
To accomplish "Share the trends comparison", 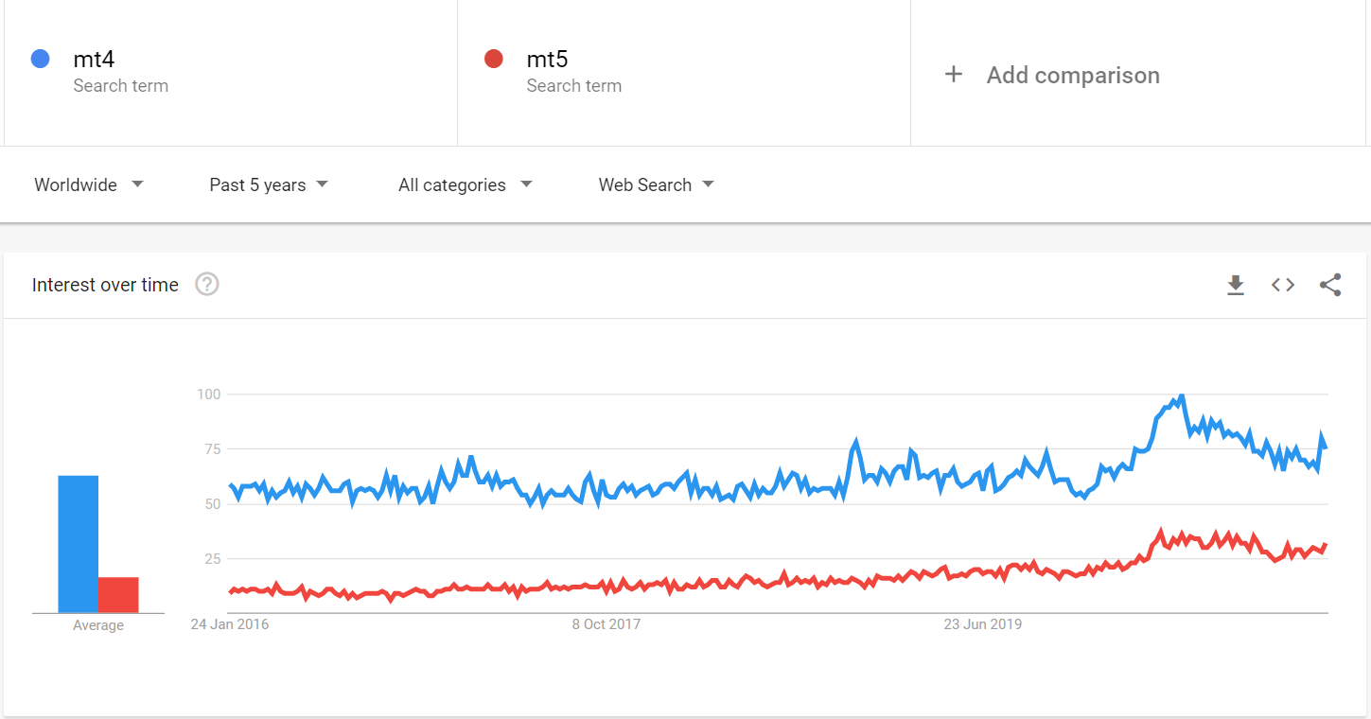I will [1330, 284].
